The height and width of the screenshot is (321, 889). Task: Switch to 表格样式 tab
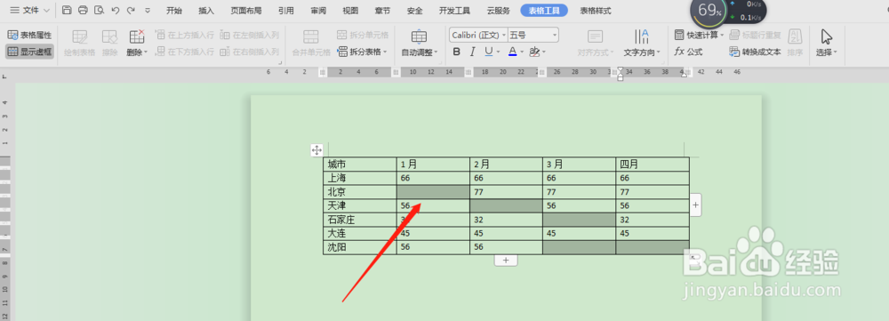coord(596,11)
